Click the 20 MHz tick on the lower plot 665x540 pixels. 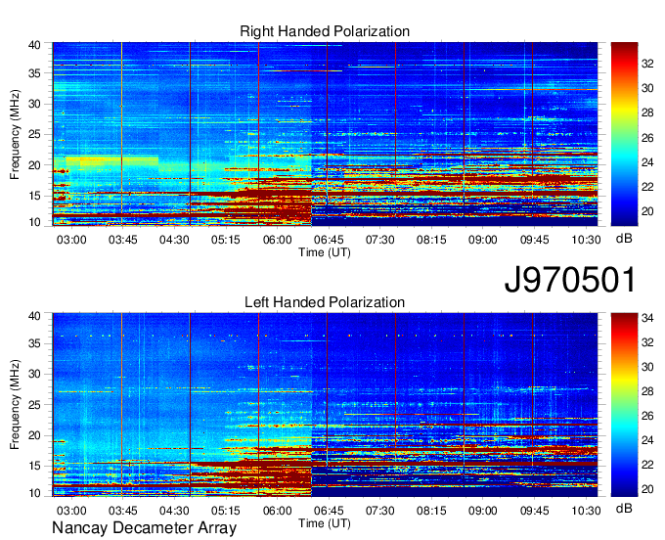click(x=34, y=436)
